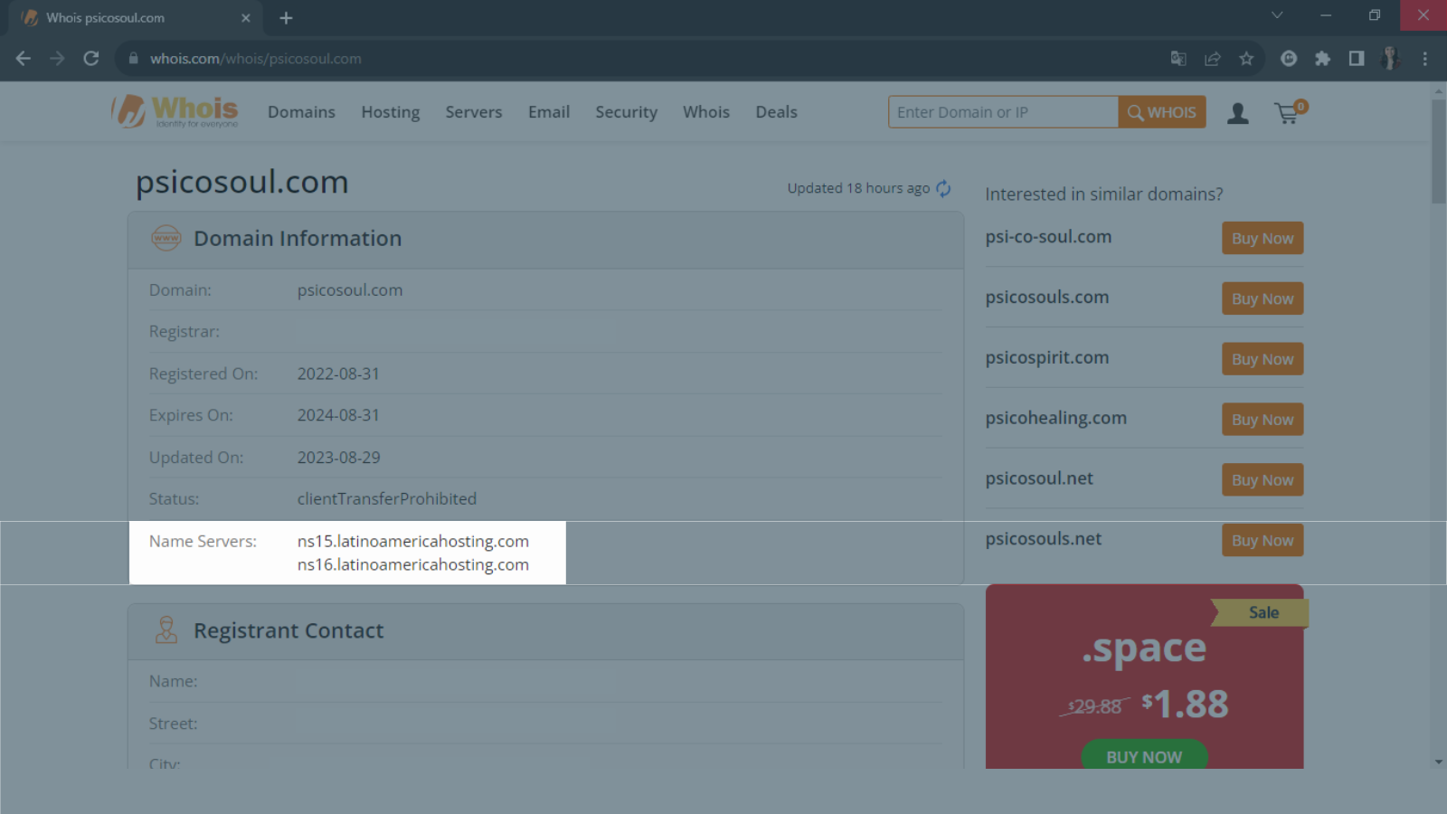This screenshot has width=1447, height=814.
Task: Toggle the browser side panel icon
Action: click(1357, 59)
